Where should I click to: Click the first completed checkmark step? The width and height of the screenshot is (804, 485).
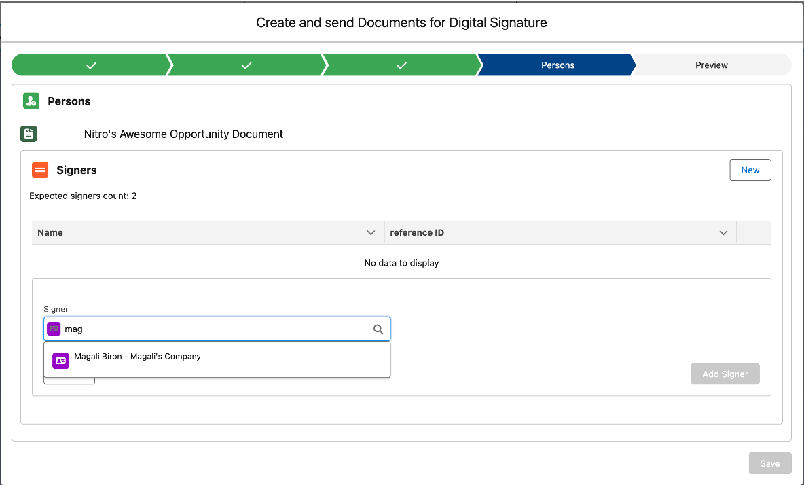click(91, 65)
